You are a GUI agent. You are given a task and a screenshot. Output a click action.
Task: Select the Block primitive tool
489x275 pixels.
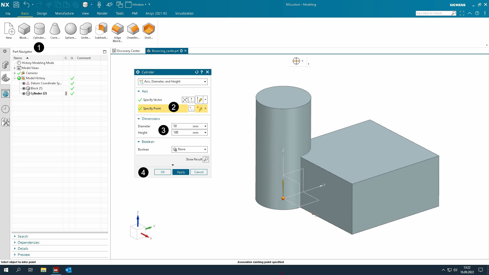(24, 29)
